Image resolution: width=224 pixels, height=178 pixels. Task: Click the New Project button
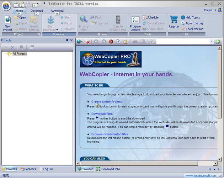(7, 23)
